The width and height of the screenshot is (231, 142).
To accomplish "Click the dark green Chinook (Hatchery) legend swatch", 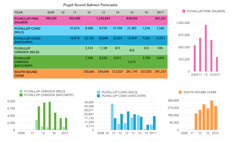I will (21, 95).
